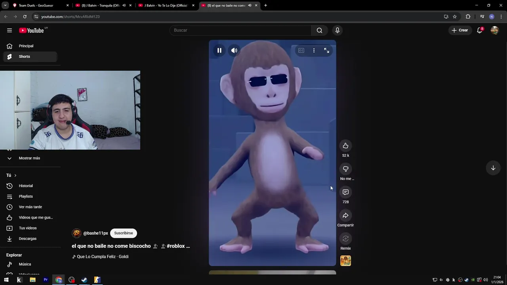
Task: Click the URL address bar
Action: tap(238, 17)
